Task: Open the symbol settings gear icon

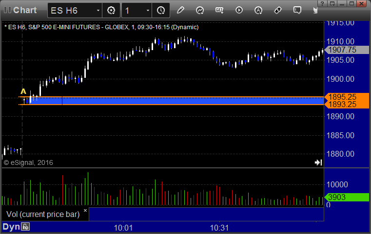Action: click(x=111, y=10)
